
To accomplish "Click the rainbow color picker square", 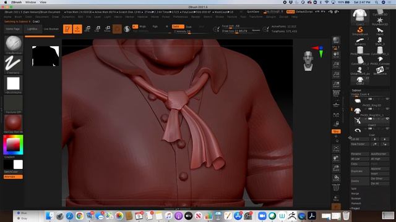I will pyautogui.click(x=13, y=145).
